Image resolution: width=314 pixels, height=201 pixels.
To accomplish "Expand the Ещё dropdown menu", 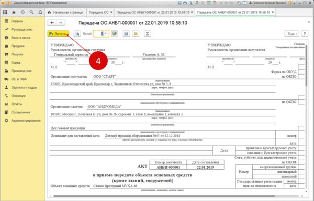I will [292, 34].
